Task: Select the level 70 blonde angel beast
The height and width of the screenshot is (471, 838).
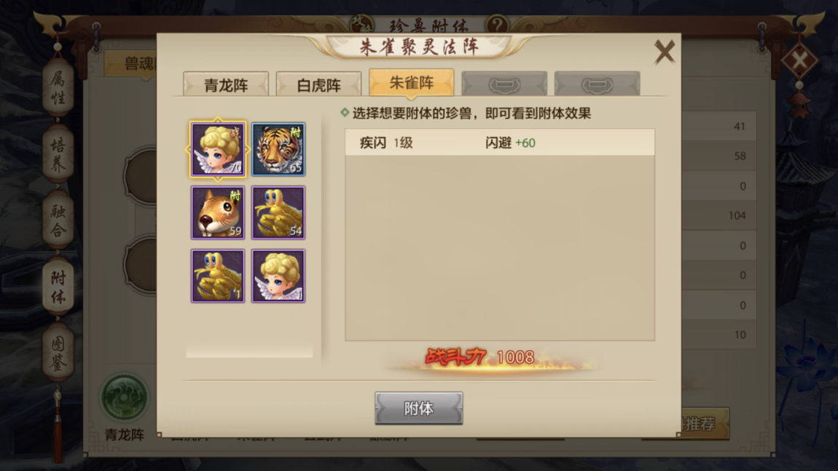Action: click(x=218, y=149)
